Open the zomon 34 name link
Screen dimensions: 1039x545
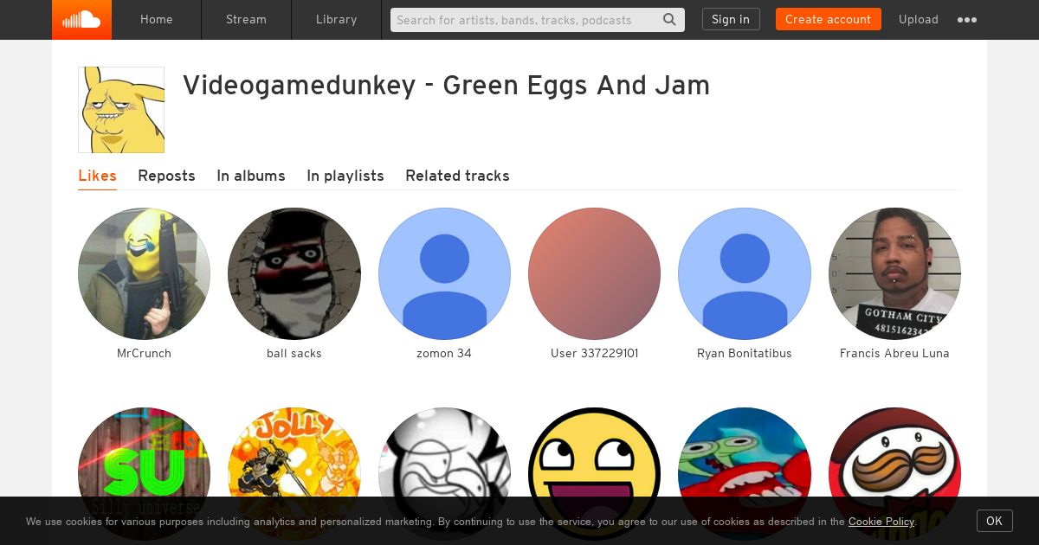pyautogui.click(x=444, y=353)
